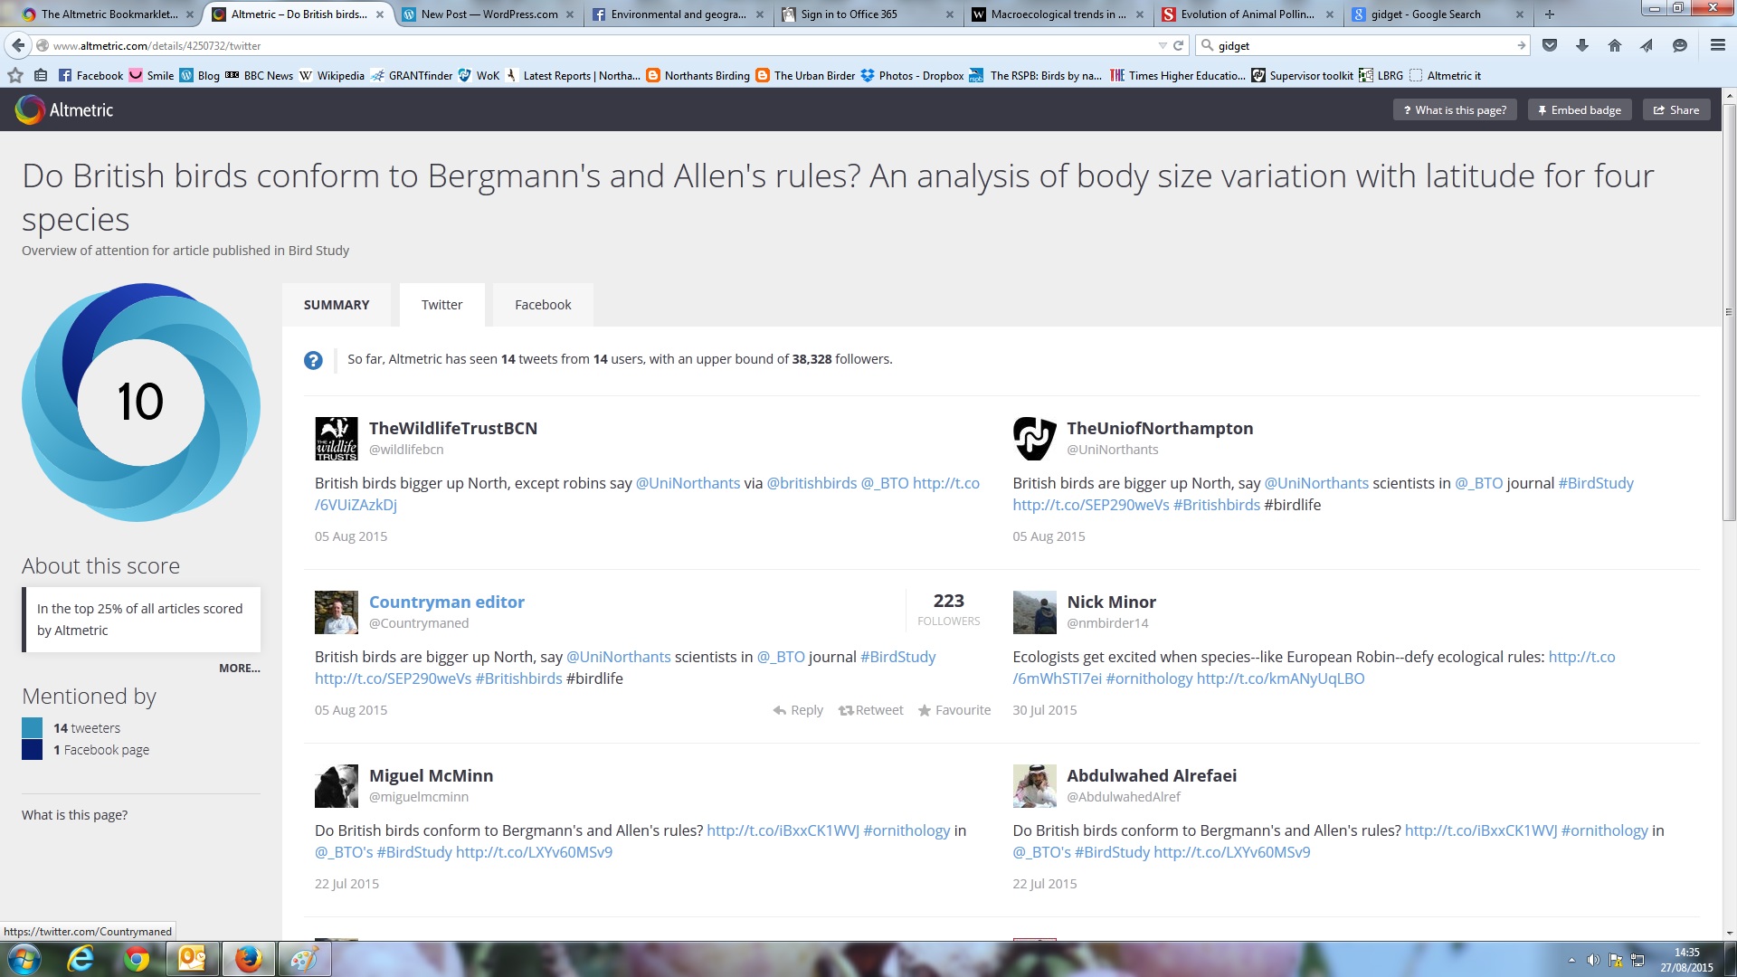
Task: Open the Firefox hamburger menu
Action: (1717, 45)
